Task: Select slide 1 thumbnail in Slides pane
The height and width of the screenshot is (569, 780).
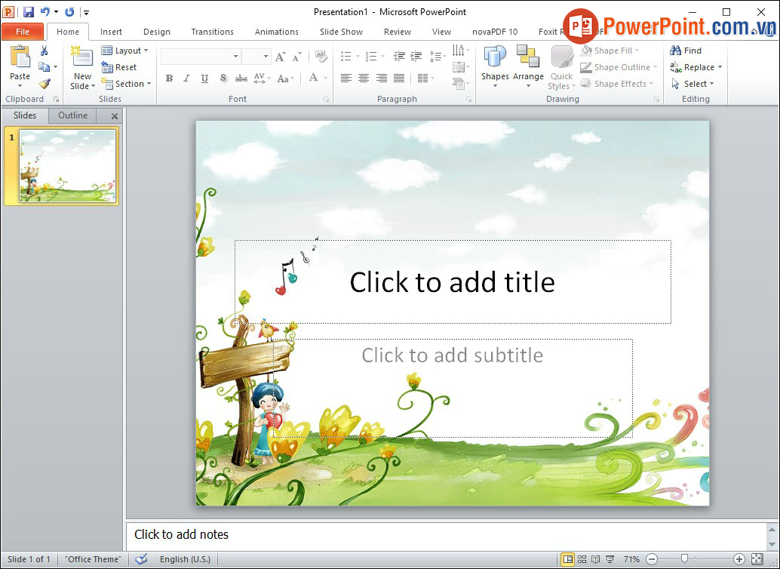Action: (x=68, y=166)
